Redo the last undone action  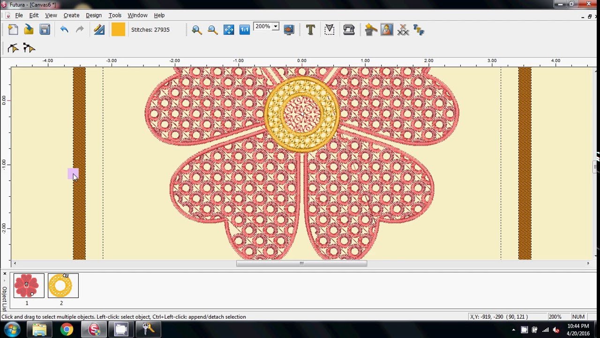[80, 30]
